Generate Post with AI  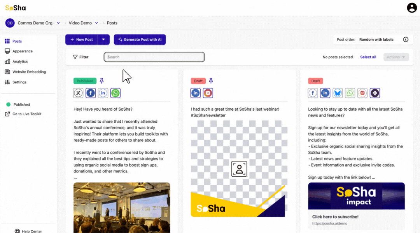click(140, 40)
